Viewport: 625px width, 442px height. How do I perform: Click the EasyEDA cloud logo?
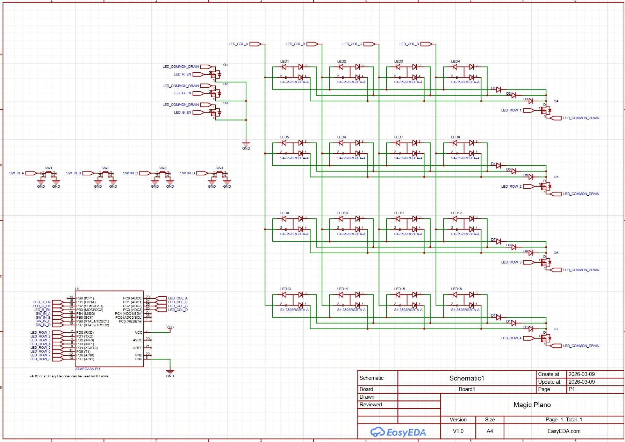[377, 432]
